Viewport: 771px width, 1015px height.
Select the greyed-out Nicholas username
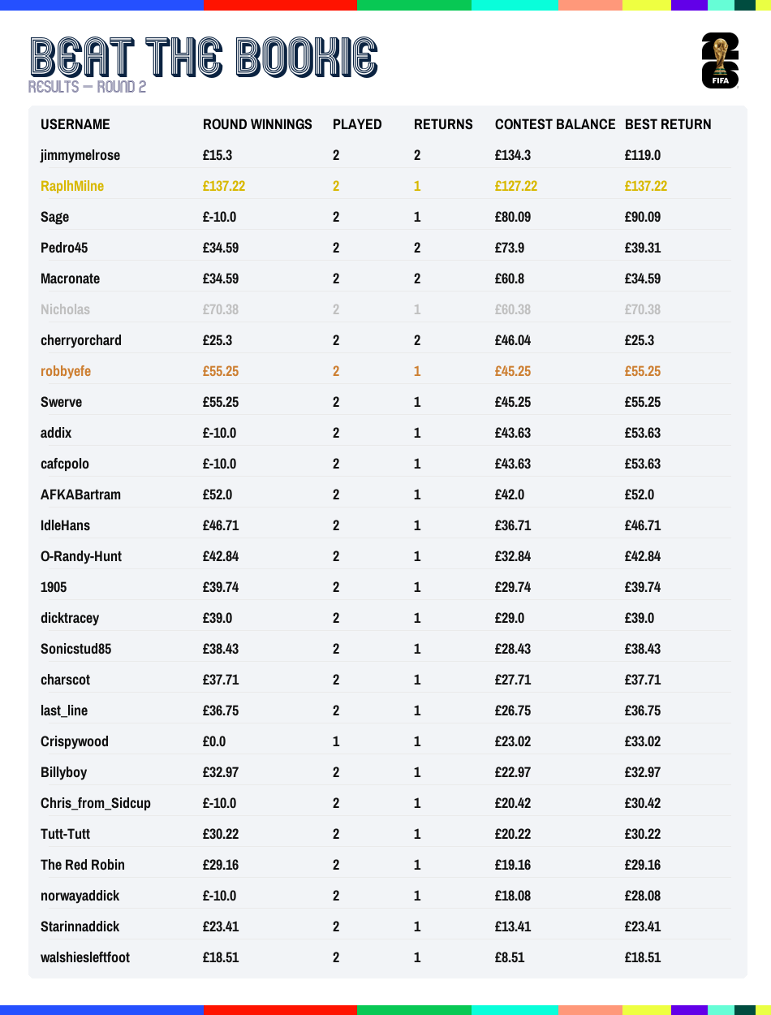point(65,309)
